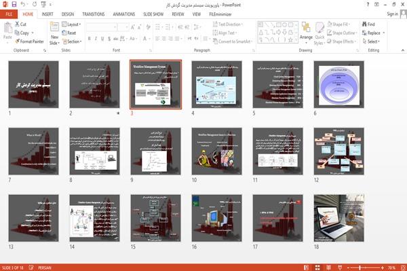Increase font size with large A
This screenshot has width=407, height=271.
point(133,27)
